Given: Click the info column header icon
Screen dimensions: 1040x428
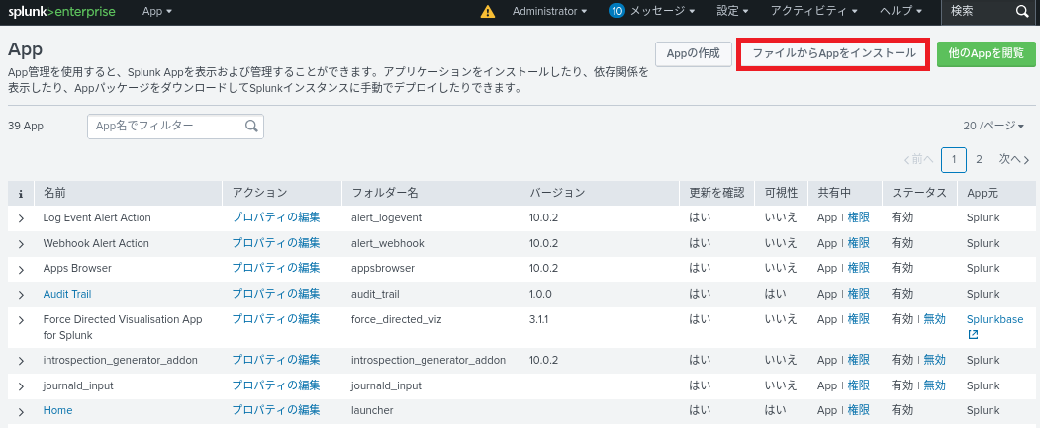Looking at the screenshot, I should click(x=21, y=193).
